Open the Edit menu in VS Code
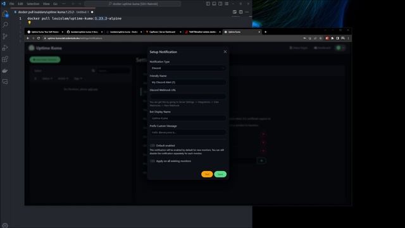Viewport: 405px width, 228px height. [x=20, y=4]
